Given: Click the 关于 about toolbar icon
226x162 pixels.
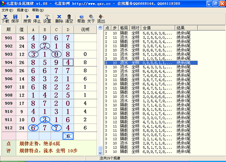Looking at the screenshot, I should [91, 19].
